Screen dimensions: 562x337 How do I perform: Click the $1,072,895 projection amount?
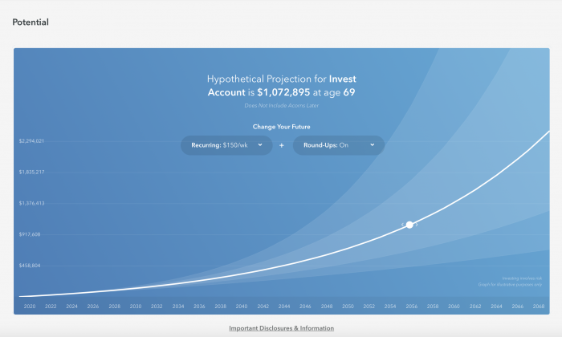coord(283,92)
